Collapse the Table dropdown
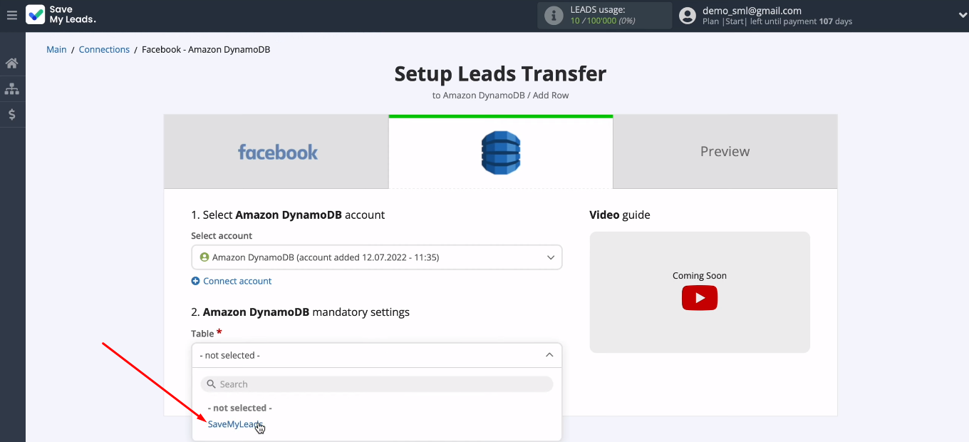The image size is (969, 442). point(376,355)
